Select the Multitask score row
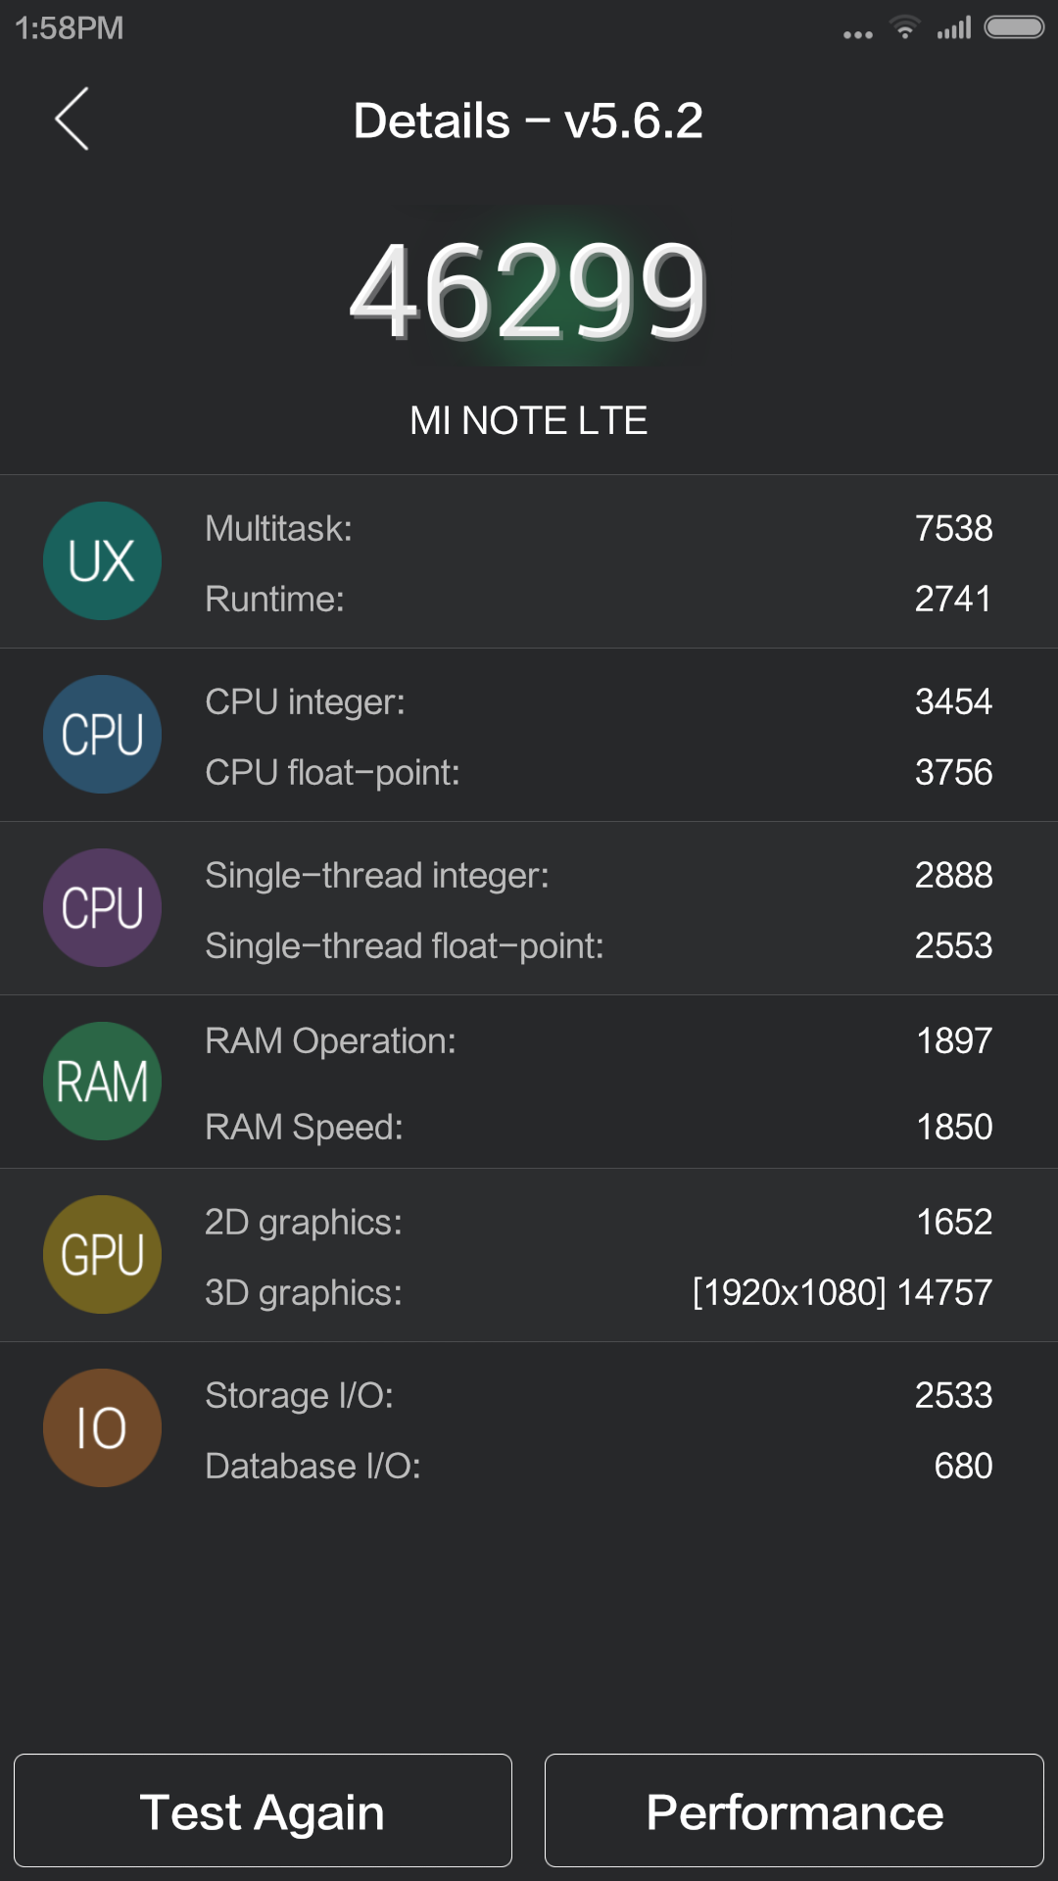This screenshot has height=1881, width=1058. point(598,529)
